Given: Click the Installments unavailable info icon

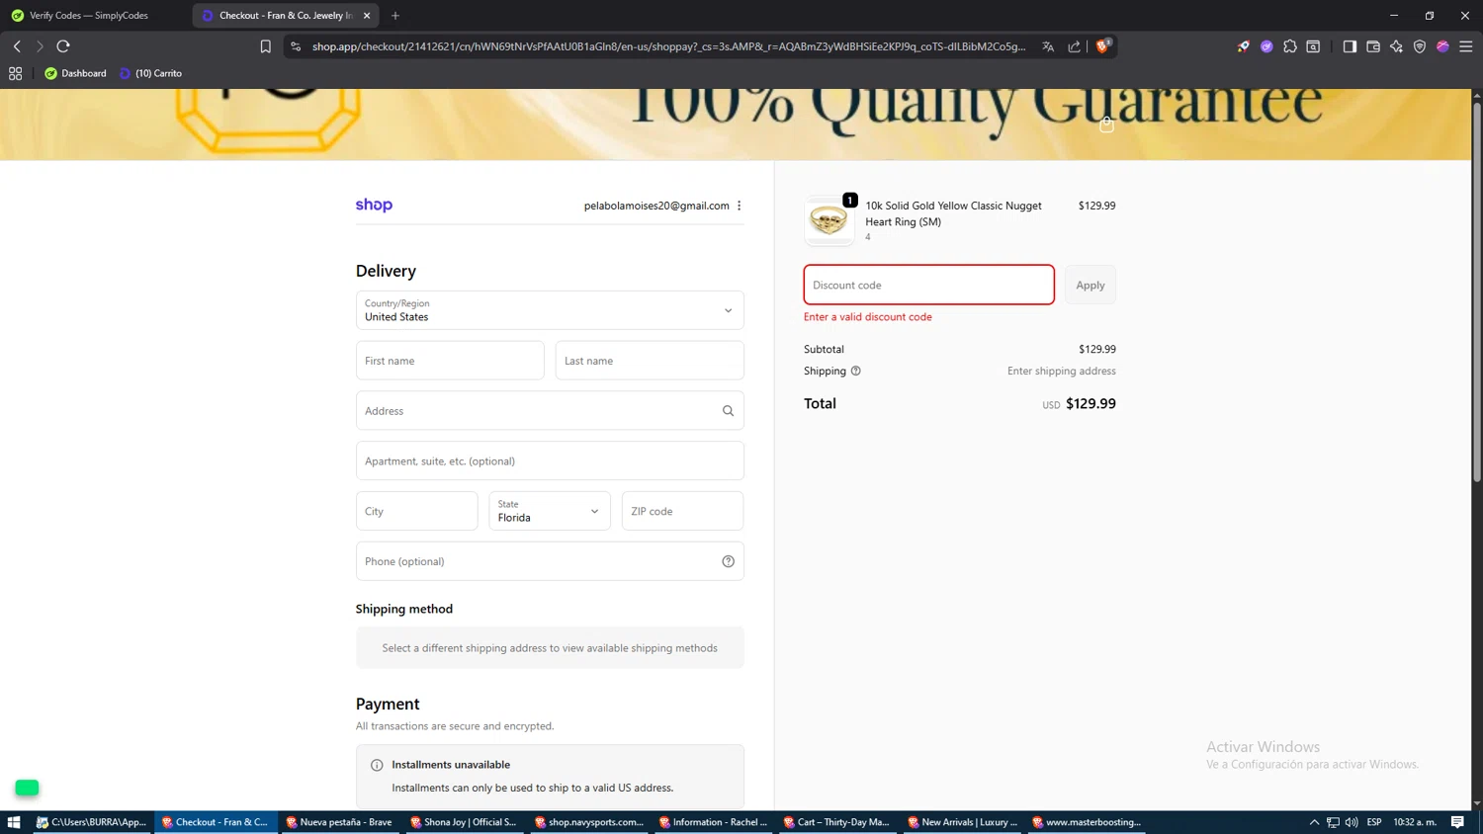Looking at the screenshot, I should tap(377, 765).
